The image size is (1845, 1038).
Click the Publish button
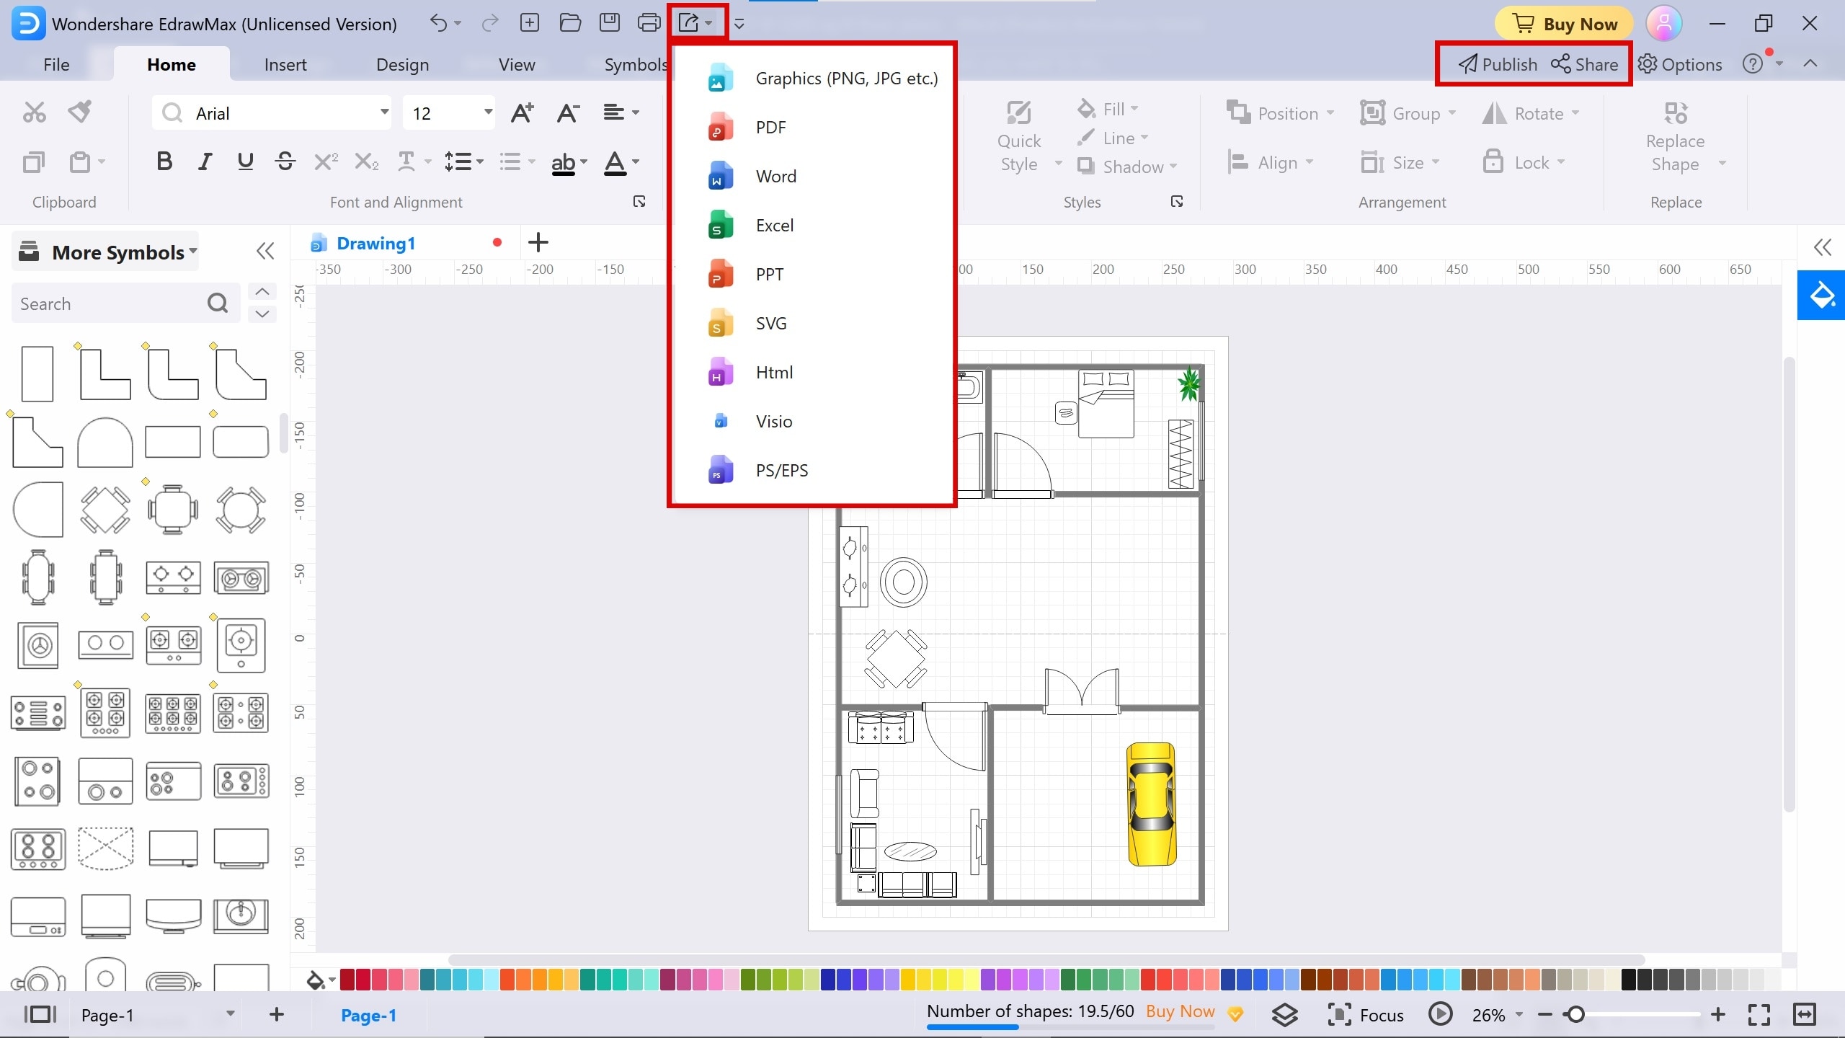[x=1496, y=63]
